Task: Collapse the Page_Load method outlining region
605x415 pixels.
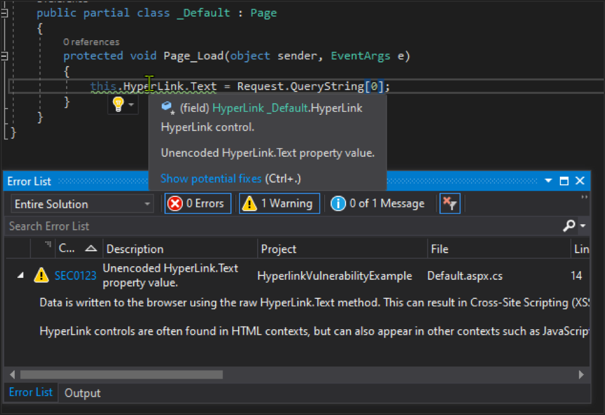Action: (4, 56)
